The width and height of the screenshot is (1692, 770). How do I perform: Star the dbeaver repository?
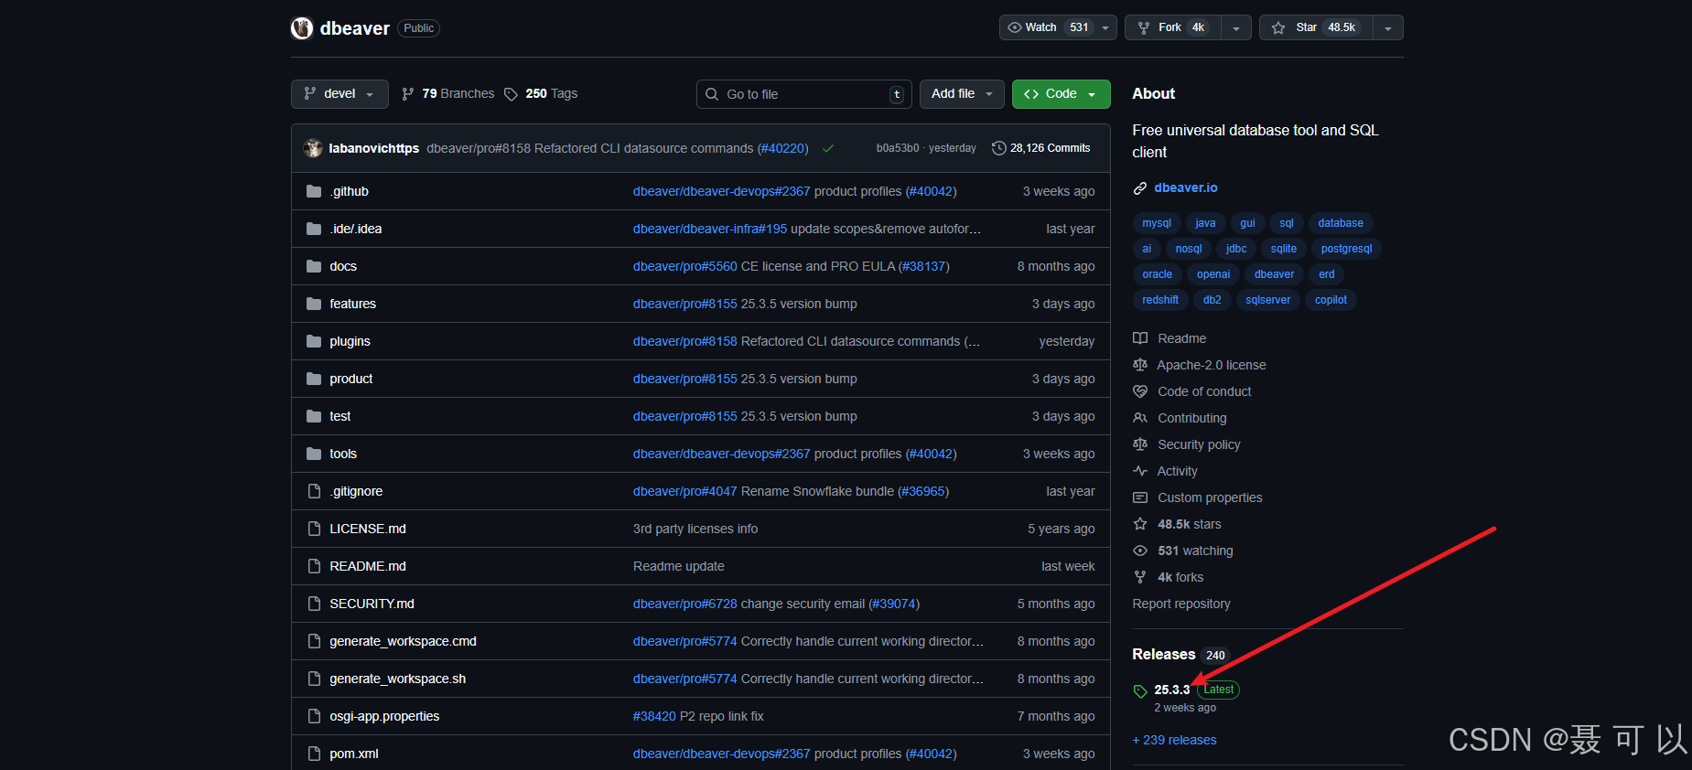[x=1316, y=27]
